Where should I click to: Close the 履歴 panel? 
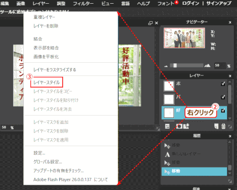[230, 136]
